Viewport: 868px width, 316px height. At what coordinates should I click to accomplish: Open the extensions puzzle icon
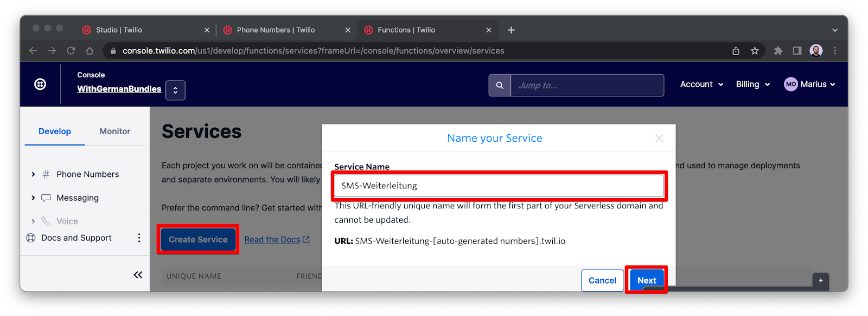coord(778,51)
